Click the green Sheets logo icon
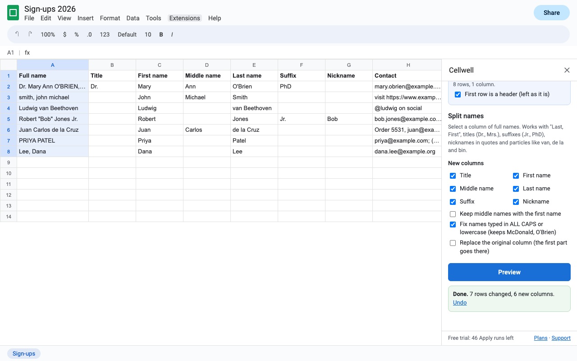 [x=13, y=13]
